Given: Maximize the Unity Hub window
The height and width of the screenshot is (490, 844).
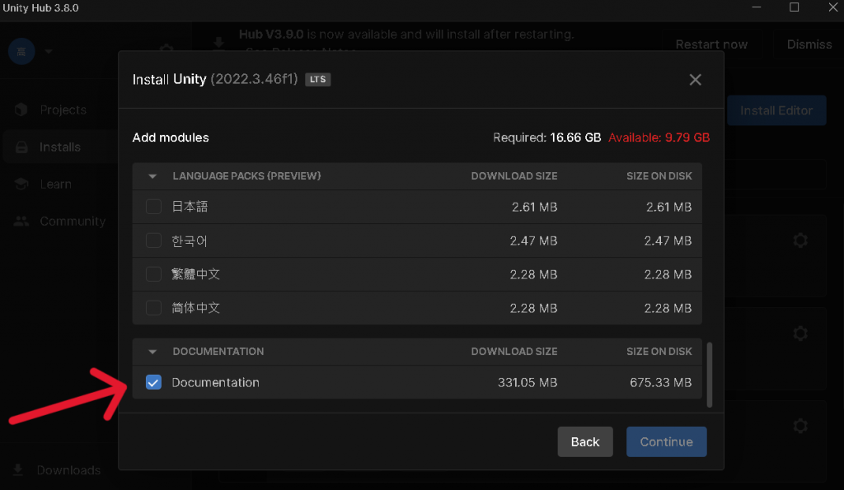Looking at the screenshot, I should click(794, 7).
